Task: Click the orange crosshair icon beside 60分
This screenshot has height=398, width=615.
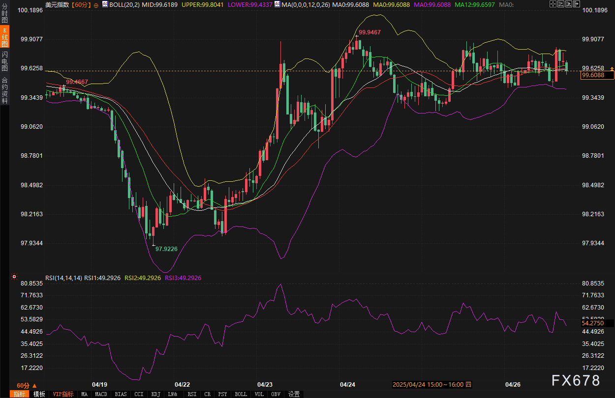Action: click(x=96, y=4)
